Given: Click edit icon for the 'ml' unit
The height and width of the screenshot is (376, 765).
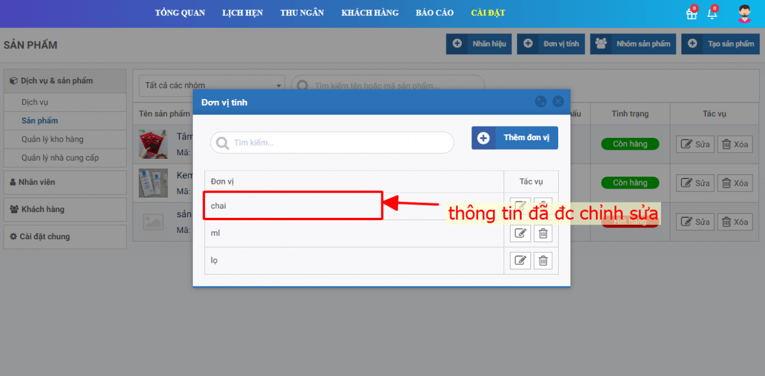Looking at the screenshot, I should coord(520,233).
